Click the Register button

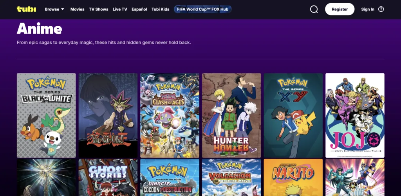pos(340,9)
